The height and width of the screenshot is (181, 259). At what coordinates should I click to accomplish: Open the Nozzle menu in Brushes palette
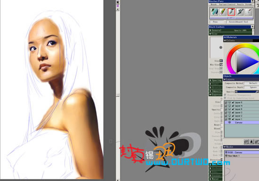point(240,4)
